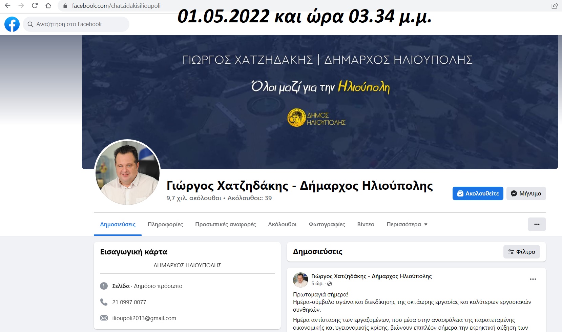Screen dimensions: 562x332
Task: Click 'Δημόσιο πρόσωπο' category text
Action: (x=158, y=286)
